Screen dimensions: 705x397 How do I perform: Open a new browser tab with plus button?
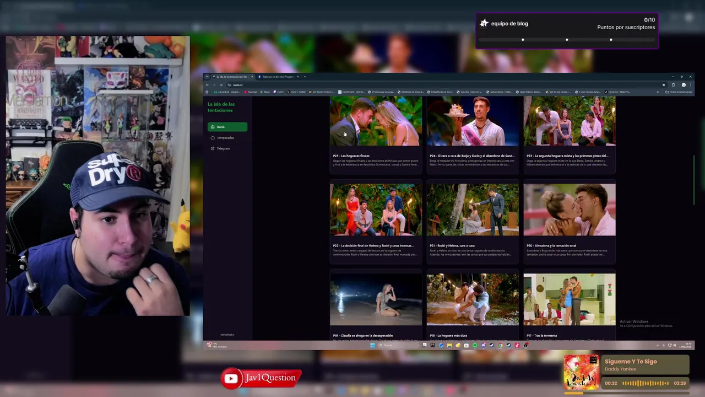(305, 77)
